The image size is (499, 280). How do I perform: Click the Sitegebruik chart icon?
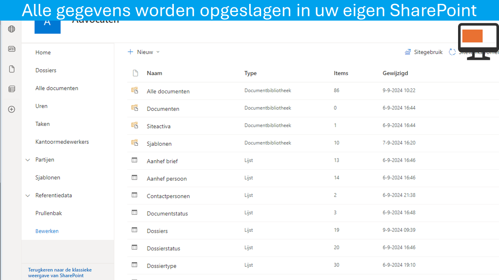pyautogui.click(x=408, y=52)
